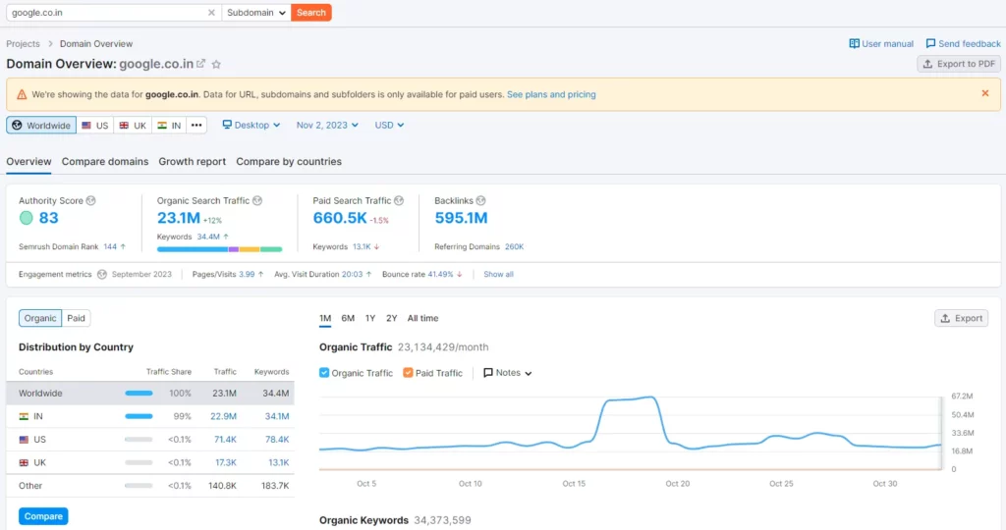Click the Export to PDF button
The height and width of the screenshot is (530, 1006).
click(959, 64)
